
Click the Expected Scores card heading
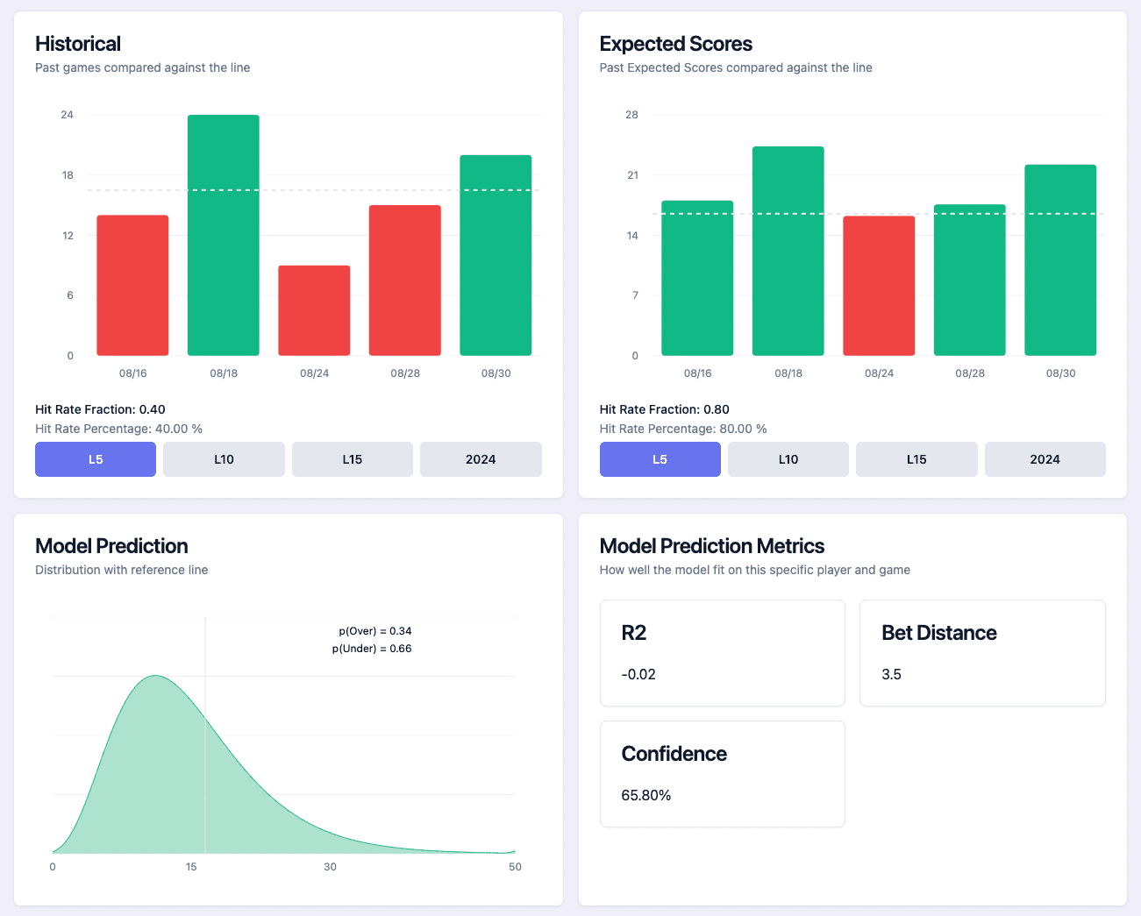pyautogui.click(x=676, y=44)
